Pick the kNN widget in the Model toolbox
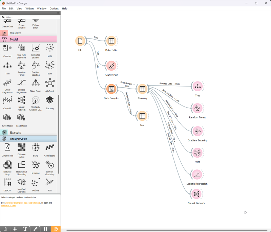This screenshot has height=232, width=271. coord(50,50)
